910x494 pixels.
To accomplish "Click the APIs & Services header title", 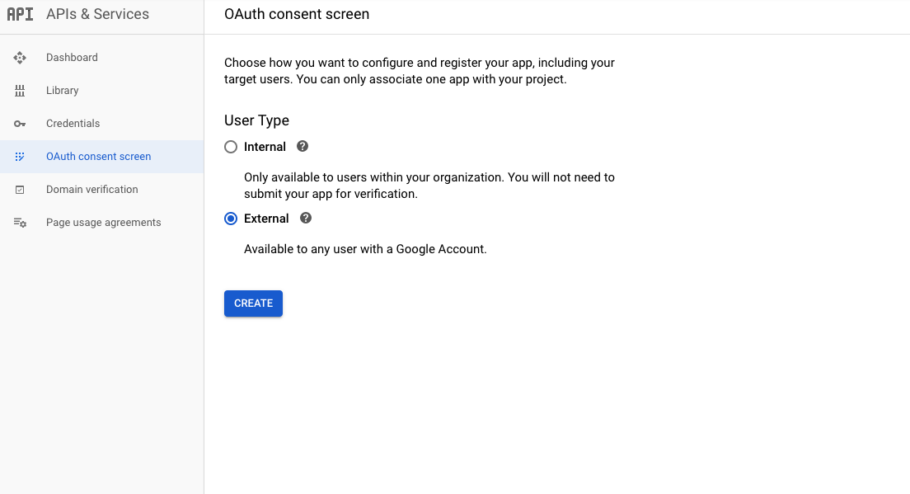I will pos(97,14).
